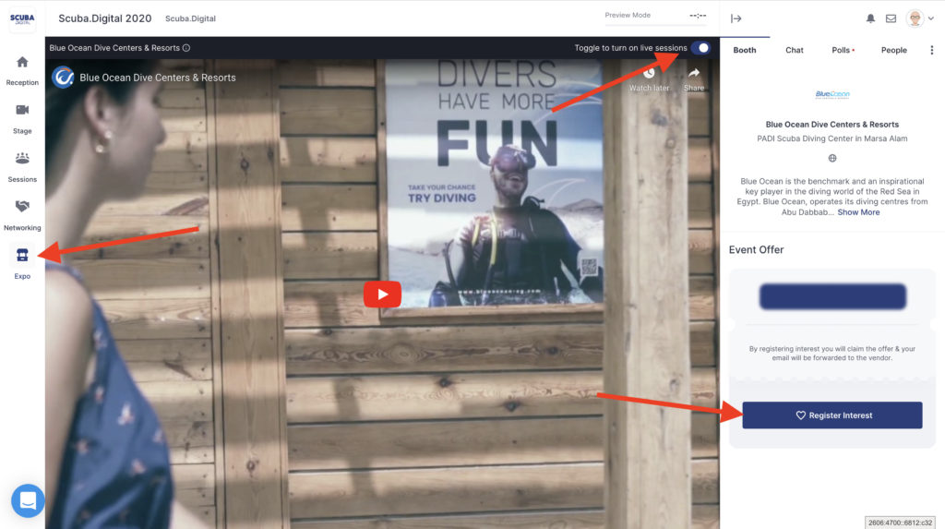945x529 pixels.
Task: Open the Networking section
Action: (x=22, y=206)
